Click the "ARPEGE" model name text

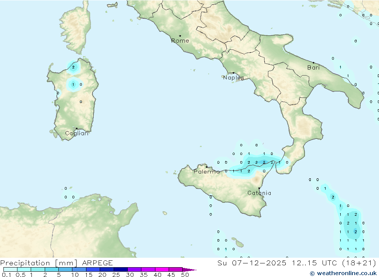(x=97, y=263)
